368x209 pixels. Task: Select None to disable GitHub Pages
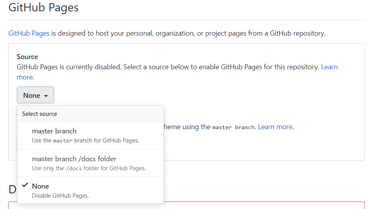pos(90,190)
